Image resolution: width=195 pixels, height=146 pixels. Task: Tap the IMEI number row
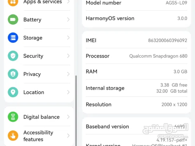coord(136,40)
